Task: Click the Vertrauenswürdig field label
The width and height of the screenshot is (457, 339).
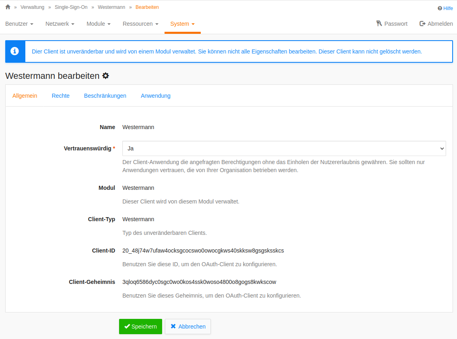Action: 89,148
